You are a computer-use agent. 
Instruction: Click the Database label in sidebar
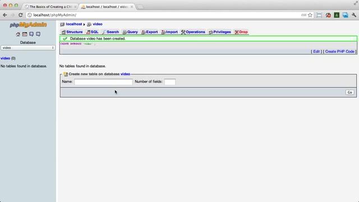pyautogui.click(x=27, y=43)
